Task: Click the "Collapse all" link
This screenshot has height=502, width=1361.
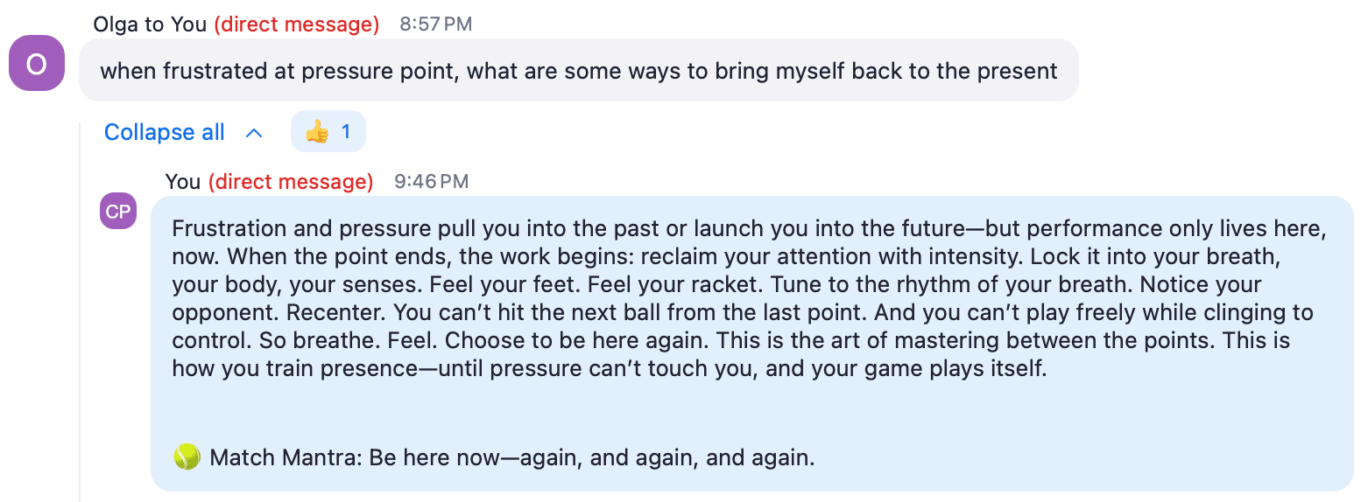Action: pyautogui.click(x=165, y=132)
